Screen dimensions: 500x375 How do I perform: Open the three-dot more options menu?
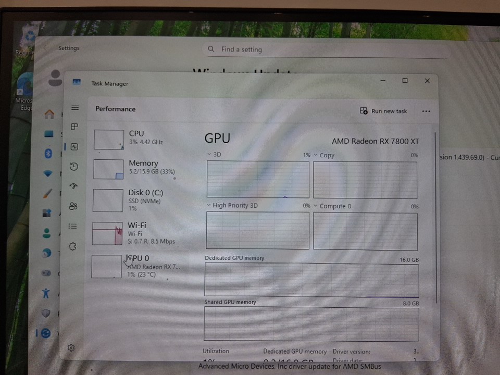(x=426, y=111)
